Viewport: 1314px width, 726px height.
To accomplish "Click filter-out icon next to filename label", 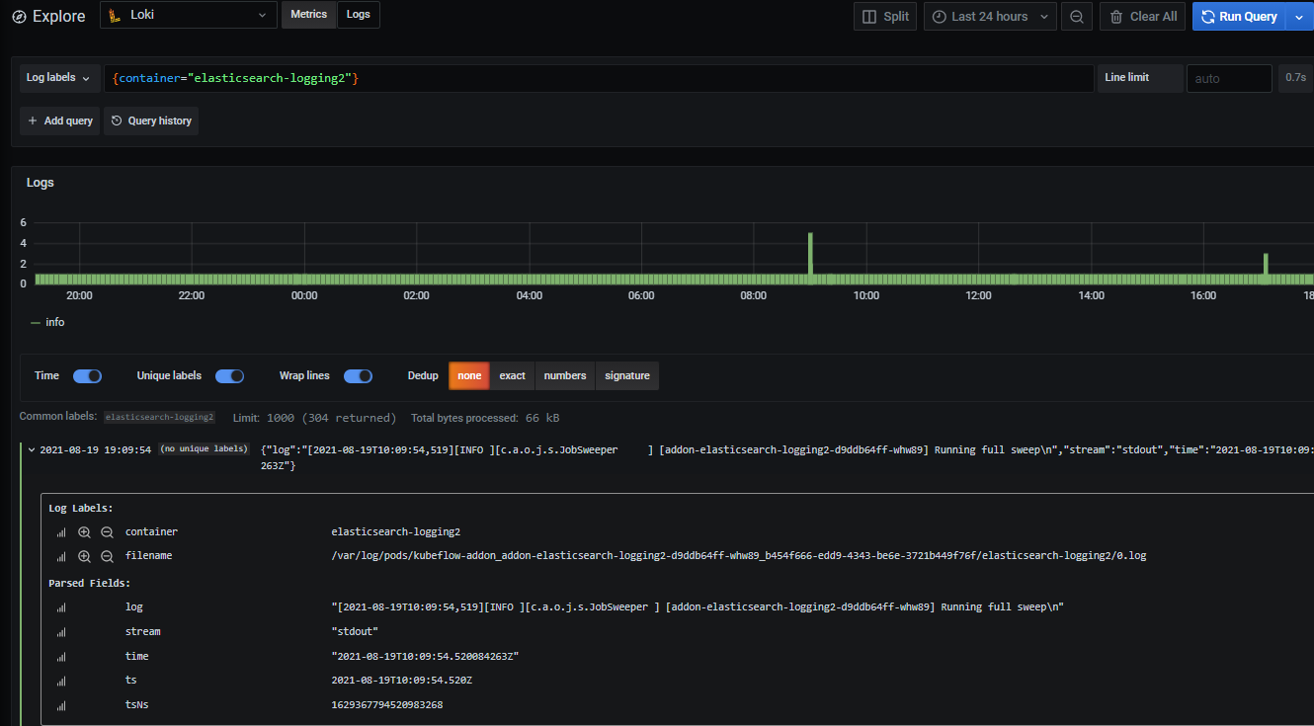I will tap(108, 556).
